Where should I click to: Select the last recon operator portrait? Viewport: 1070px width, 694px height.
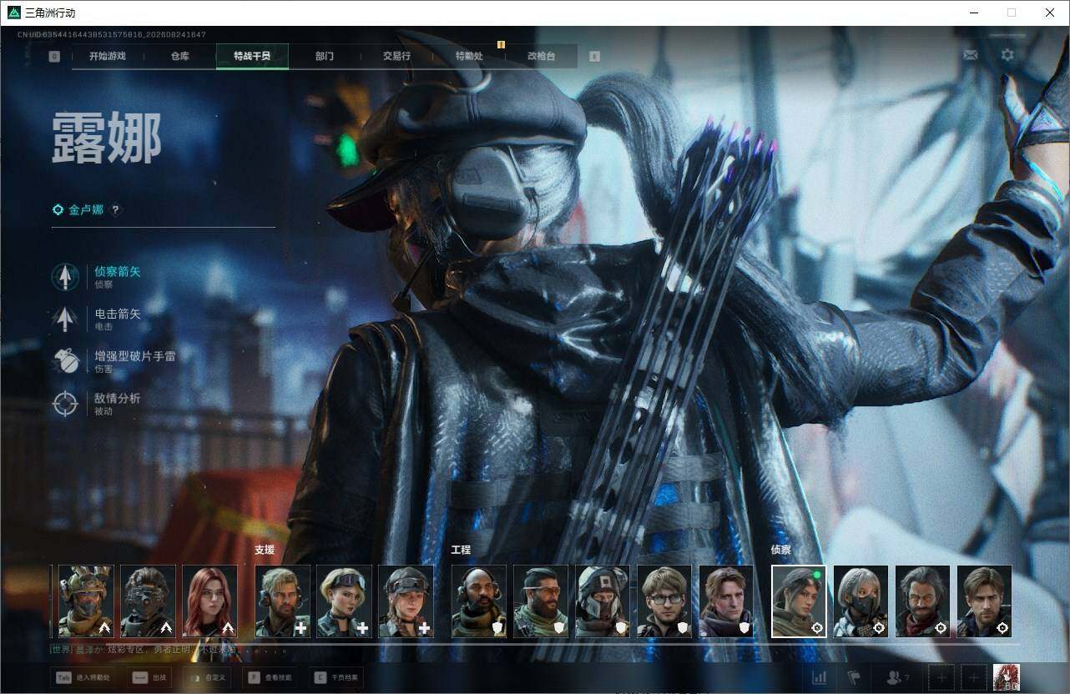pyautogui.click(x=985, y=601)
